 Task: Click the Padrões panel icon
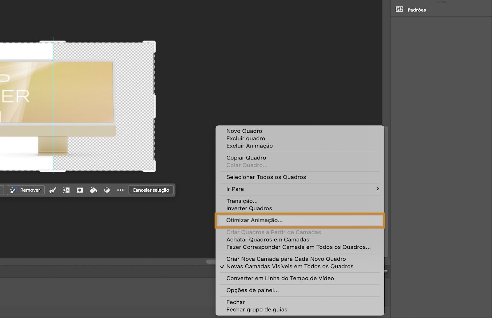(x=399, y=9)
